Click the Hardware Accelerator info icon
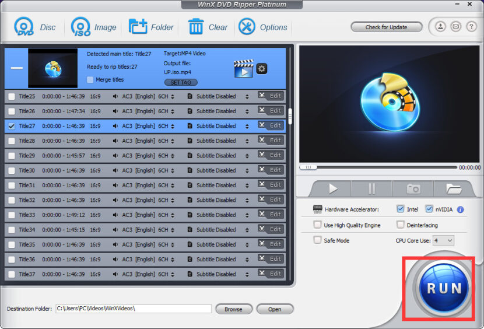 (460, 209)
